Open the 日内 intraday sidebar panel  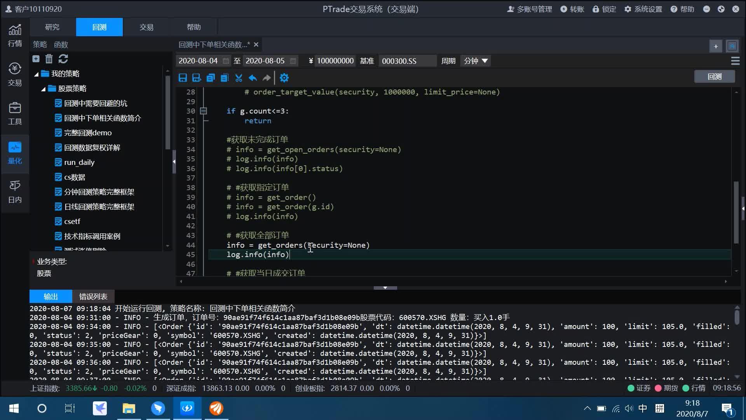[15, 192]
